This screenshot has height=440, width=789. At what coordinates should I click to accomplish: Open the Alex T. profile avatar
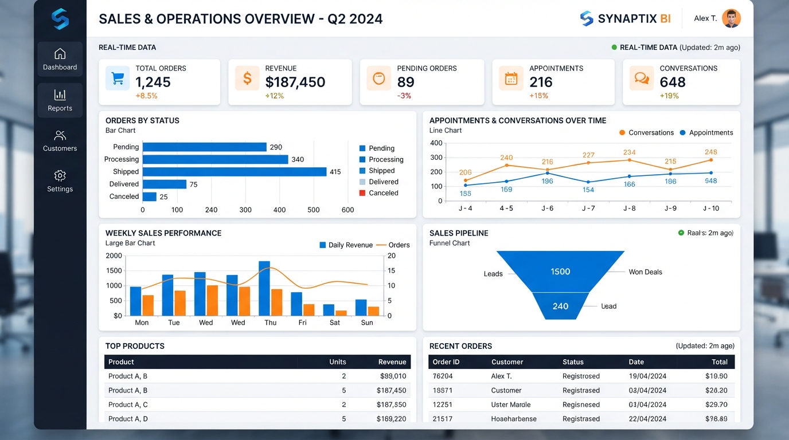[731, 18]
